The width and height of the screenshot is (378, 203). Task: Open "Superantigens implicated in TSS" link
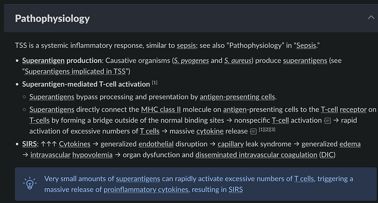pos(75,72)
